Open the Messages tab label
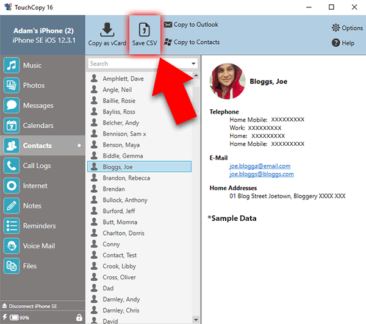 tap(38, 106)
